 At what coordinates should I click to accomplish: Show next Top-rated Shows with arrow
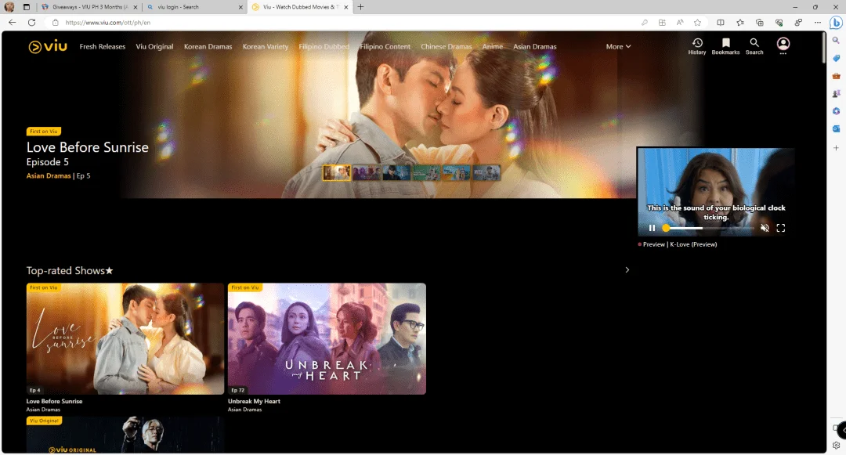pos(627,269)
